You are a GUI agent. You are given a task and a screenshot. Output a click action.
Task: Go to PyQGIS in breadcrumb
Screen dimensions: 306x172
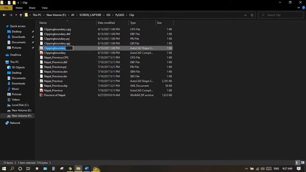coord(120,15)
